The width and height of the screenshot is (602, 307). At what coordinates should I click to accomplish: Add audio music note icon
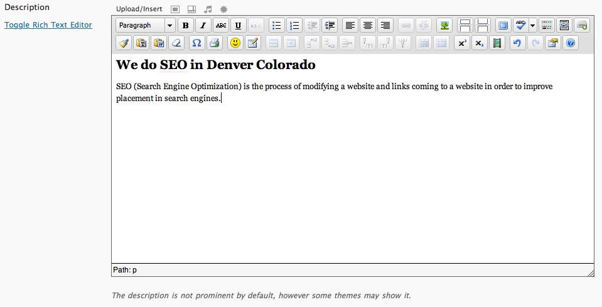(208, 9)
